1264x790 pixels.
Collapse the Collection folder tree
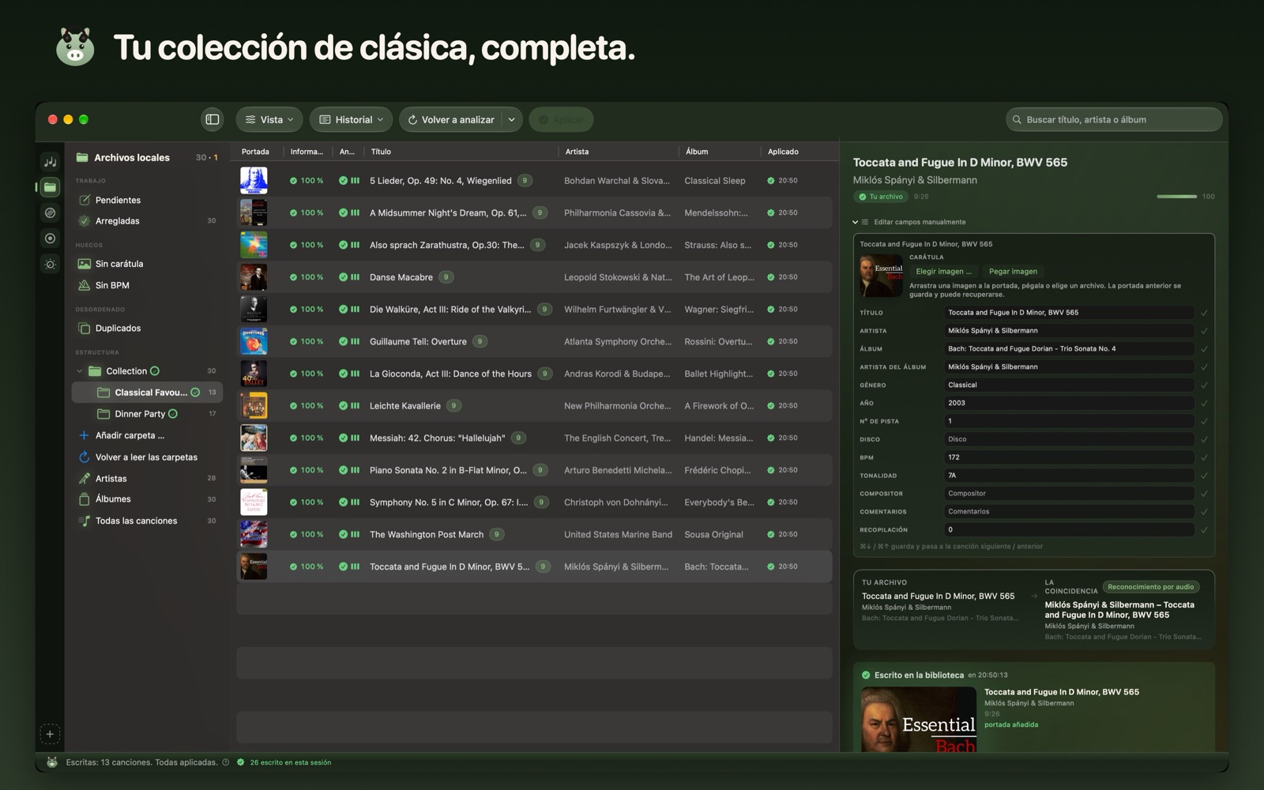tap(79, 371)
